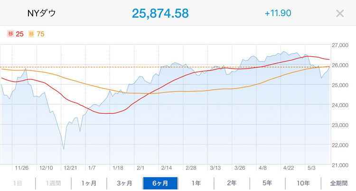356x191 pixels.
Task: Select the 1週間 time range tab
Action: (x=53, y=183)
